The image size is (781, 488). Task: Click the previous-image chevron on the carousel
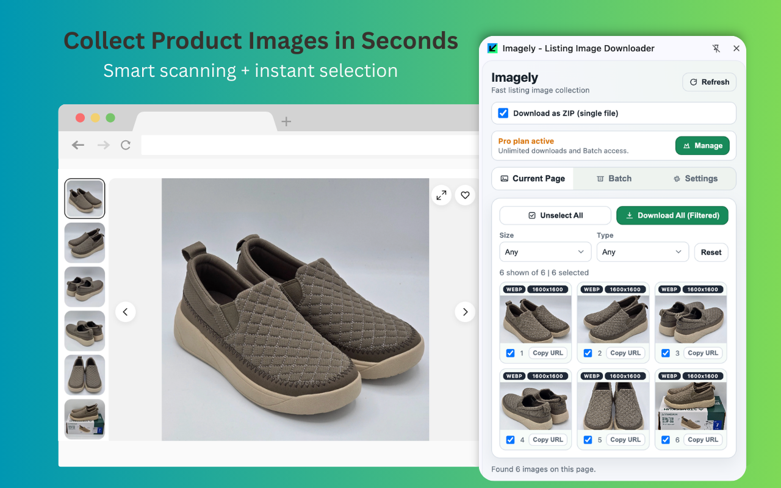pos(126,312)
